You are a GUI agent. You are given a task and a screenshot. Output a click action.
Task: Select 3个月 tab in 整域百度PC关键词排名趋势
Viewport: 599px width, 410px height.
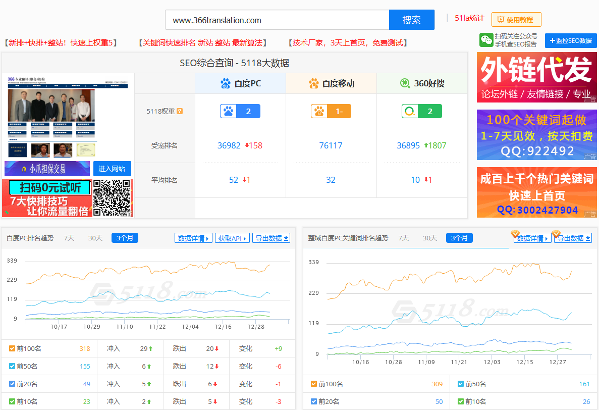[x=460, y=238]
